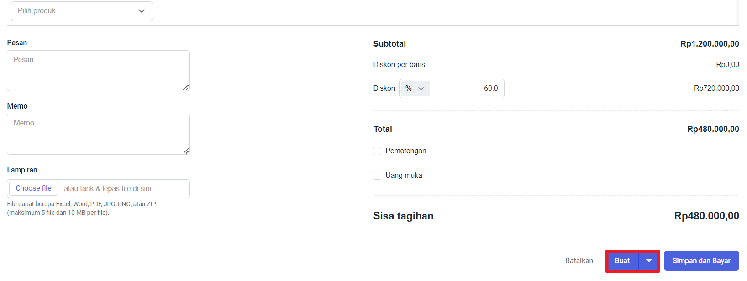The width and height of the screenshot is (747, 281).
Task: Click the Uang muka label text
Action: (x=404, y=176)
